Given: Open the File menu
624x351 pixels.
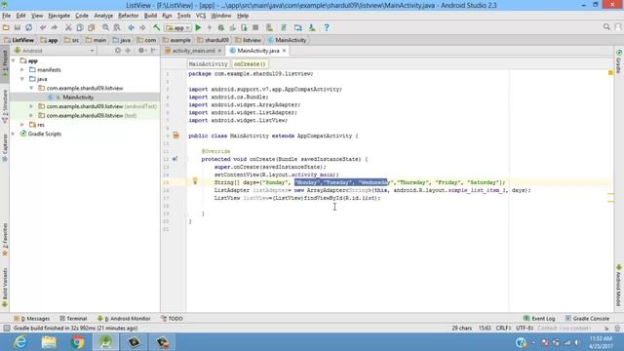Looking at the screenshot, I should (7, 16).
